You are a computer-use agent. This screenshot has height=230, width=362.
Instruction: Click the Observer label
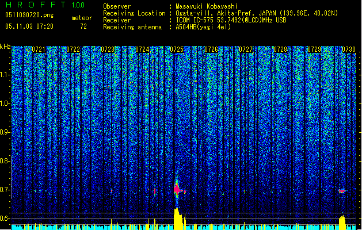[117, 6]
